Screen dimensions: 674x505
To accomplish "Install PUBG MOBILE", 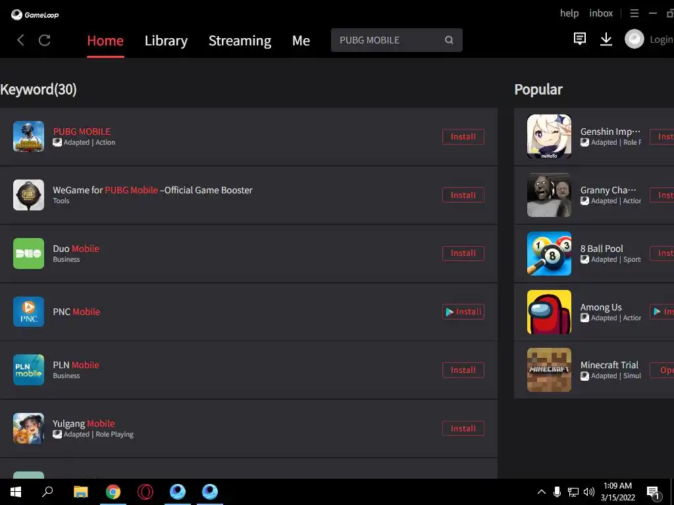I will [463, 137].
